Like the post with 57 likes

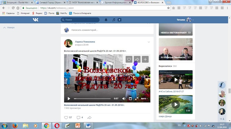[x=68, y=118]
